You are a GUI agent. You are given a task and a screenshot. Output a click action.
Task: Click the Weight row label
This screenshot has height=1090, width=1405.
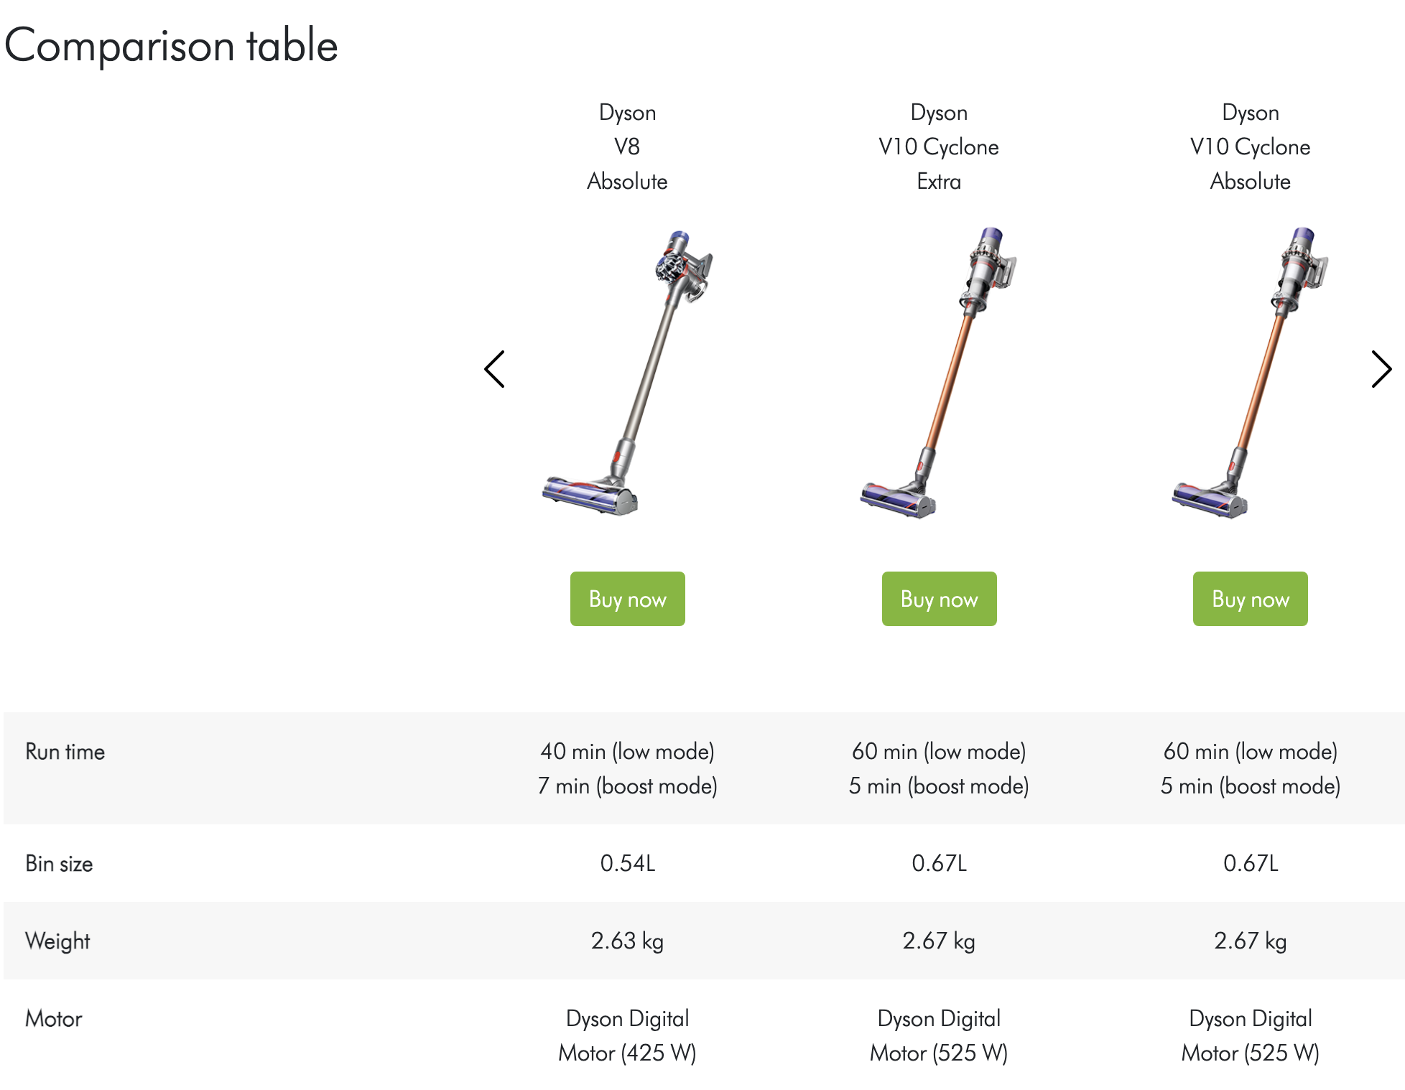click(x=57, y=941)
